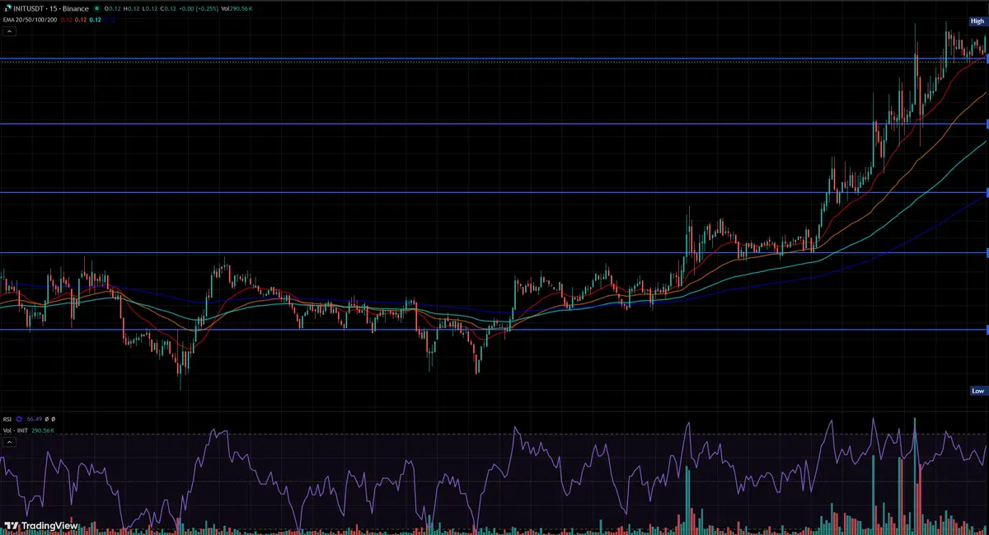Select the lowest blue horizontal line
989x535 pixels.
(x=494, y=329)
